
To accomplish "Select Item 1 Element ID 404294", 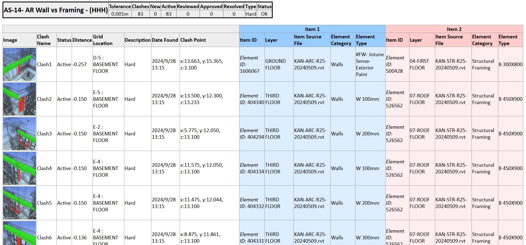I will [252, 133].
